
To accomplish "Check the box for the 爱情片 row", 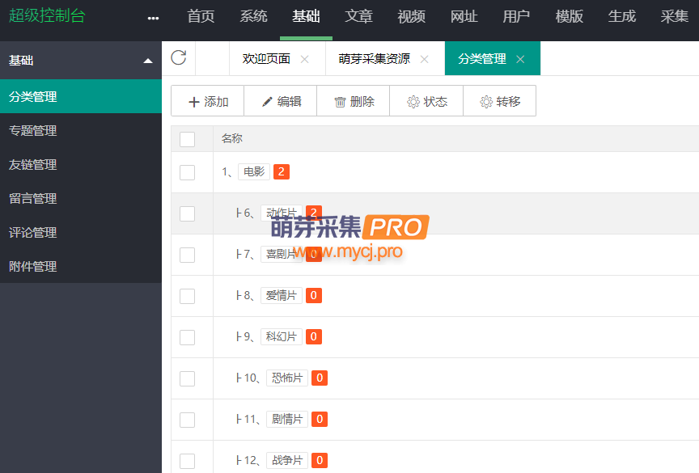I will [187, 296].
